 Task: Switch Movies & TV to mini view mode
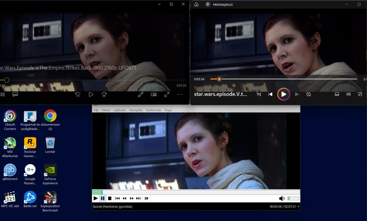click(154, 94)
